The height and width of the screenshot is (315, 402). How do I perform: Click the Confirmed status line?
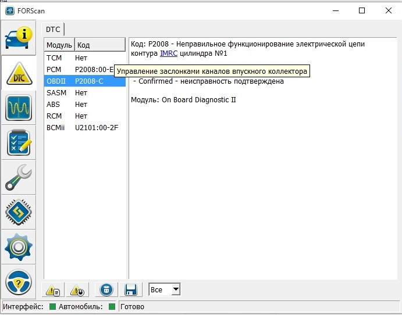[209, 81]
